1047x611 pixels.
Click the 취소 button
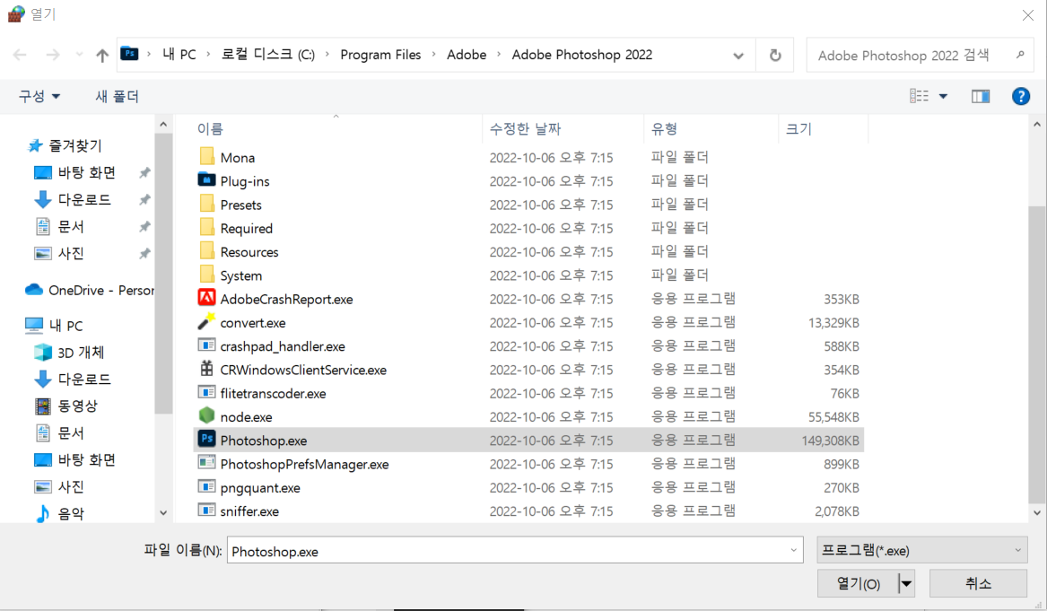[978, 583]
